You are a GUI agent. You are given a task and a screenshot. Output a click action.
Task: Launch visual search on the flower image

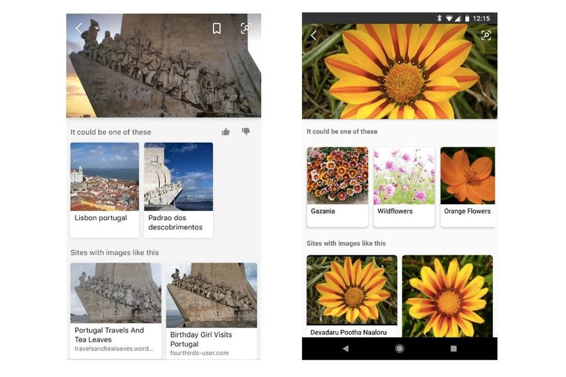coord(485,35)
